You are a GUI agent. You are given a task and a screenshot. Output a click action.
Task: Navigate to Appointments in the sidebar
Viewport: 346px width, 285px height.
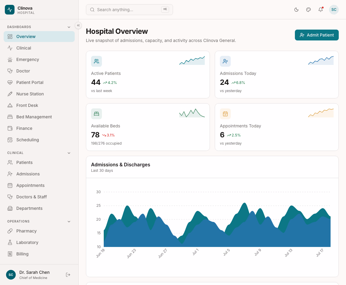(39, 185)
